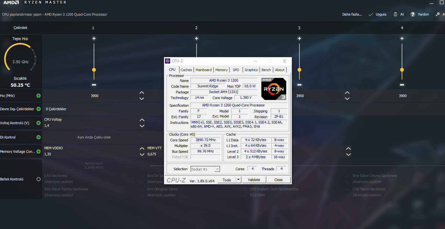Open the SPD tab

236,70
